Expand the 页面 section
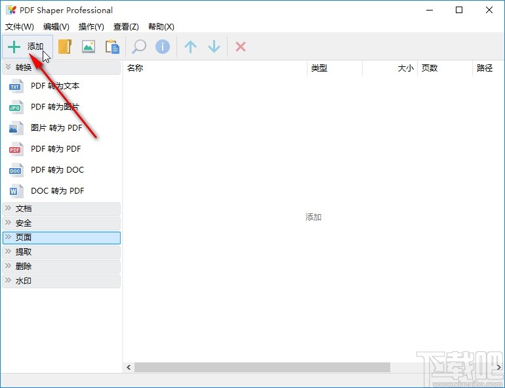 click(x=61, y=238)
